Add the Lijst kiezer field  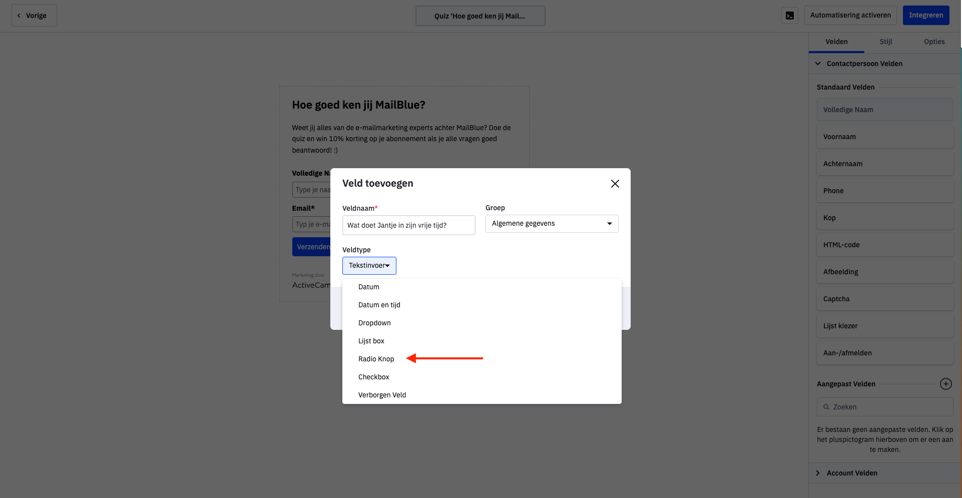(885, 326)
